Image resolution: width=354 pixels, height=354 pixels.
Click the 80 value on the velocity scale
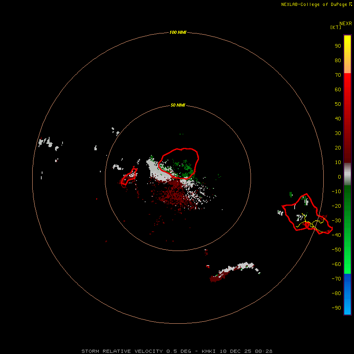click(338, 60)
